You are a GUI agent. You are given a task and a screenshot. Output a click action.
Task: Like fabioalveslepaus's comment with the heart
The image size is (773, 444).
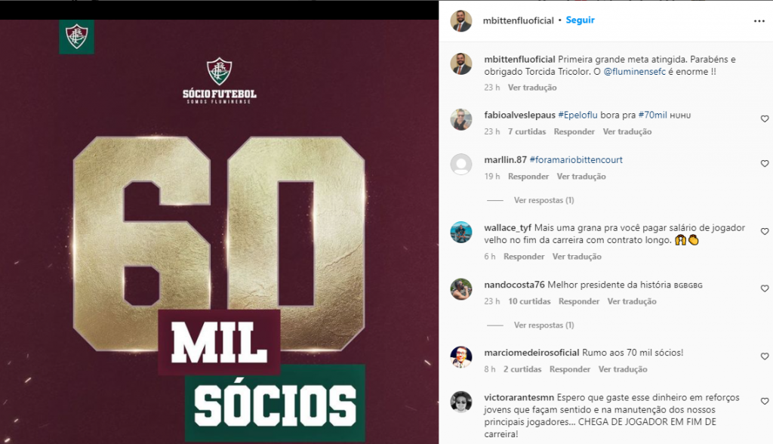[x=765, y=119]
